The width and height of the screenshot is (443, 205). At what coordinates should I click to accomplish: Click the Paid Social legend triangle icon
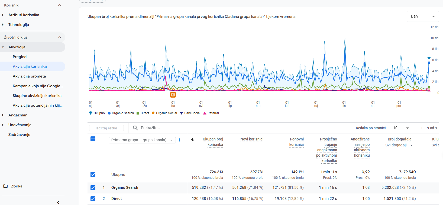pyautogui.click(x=182, y=113)
